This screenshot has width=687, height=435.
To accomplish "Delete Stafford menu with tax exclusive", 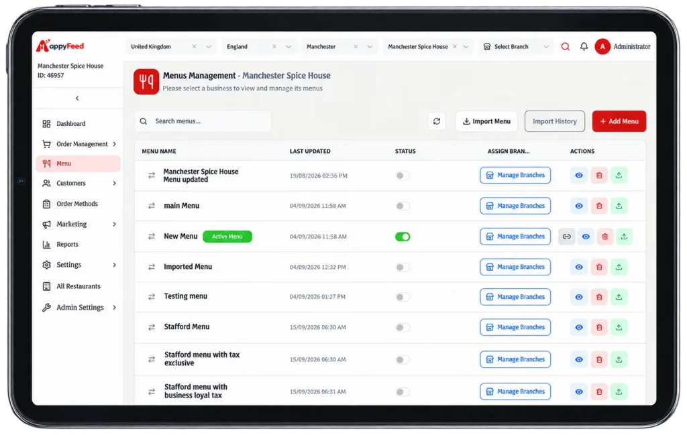I will click(599, 360).
